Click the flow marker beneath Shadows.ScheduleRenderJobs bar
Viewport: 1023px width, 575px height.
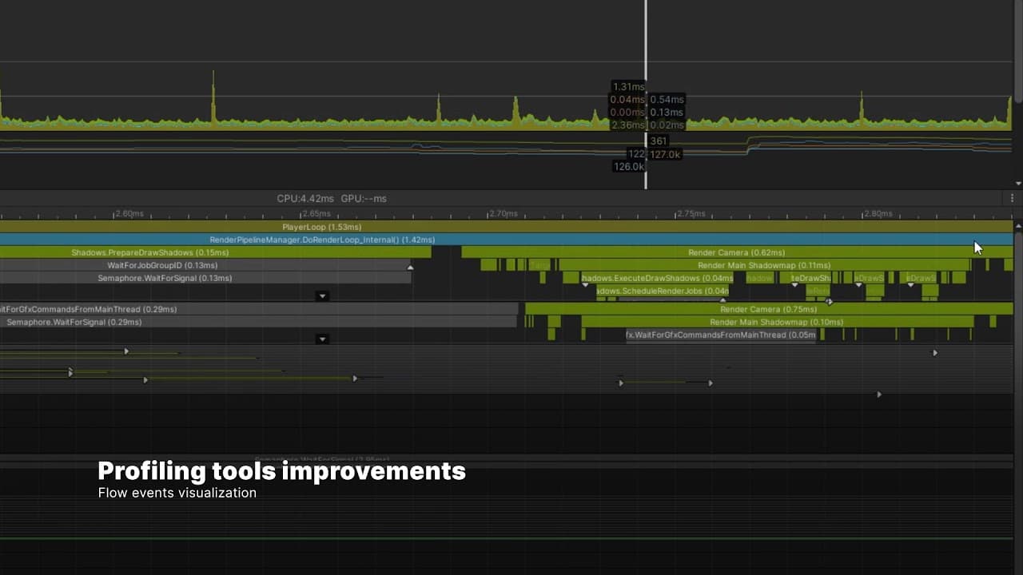click(723, 300)
